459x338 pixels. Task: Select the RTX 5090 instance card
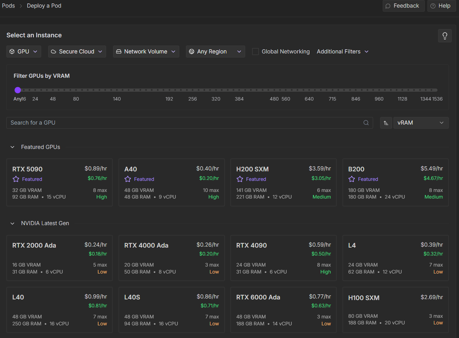tap(60, 182)
